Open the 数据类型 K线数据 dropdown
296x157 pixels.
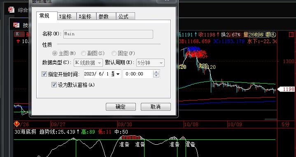88,63
